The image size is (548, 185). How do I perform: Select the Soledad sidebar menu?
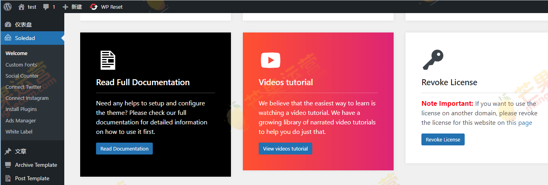(x=25, y=38)
